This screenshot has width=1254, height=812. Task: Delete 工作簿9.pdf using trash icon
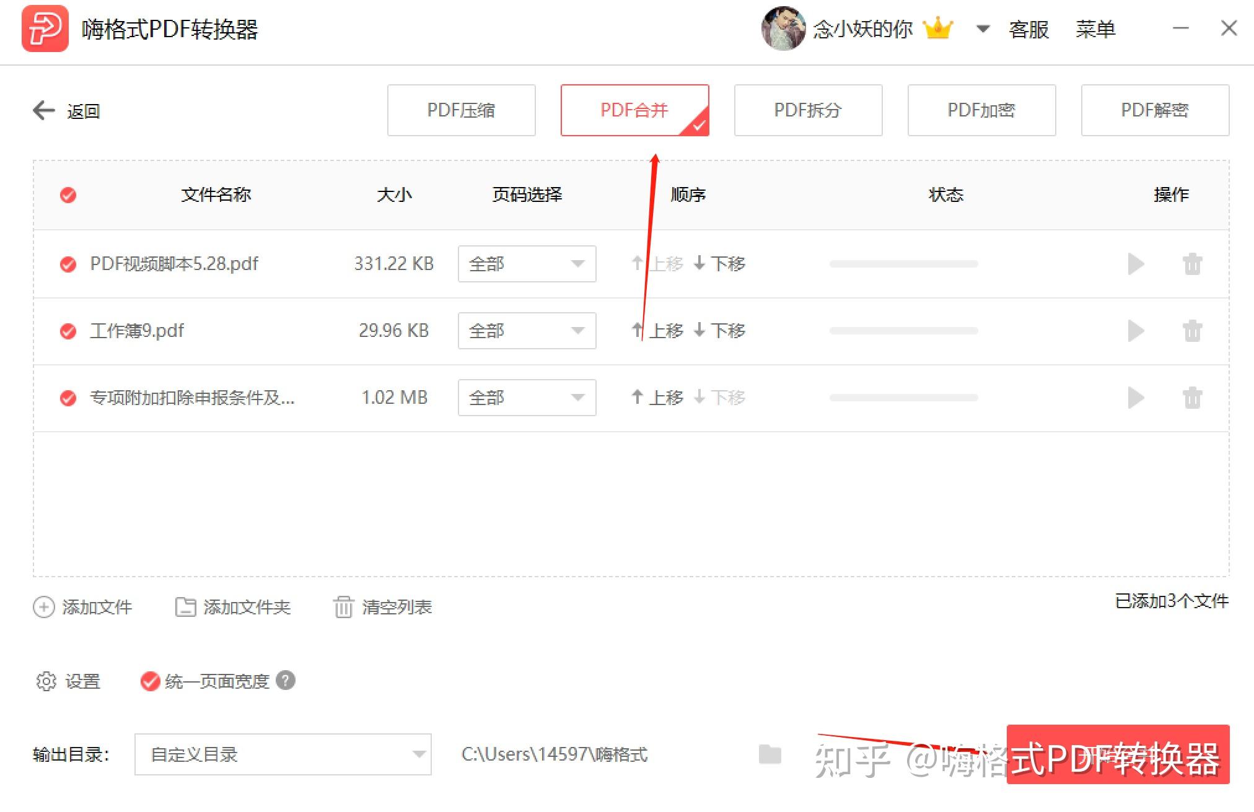[1193, 331]
